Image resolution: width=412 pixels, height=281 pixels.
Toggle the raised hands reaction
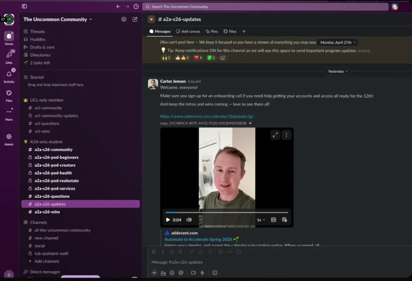(166, 58)
